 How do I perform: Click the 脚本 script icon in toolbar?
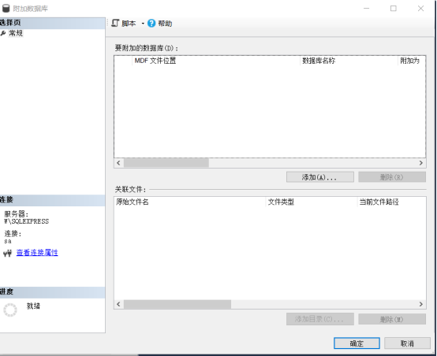115,23
